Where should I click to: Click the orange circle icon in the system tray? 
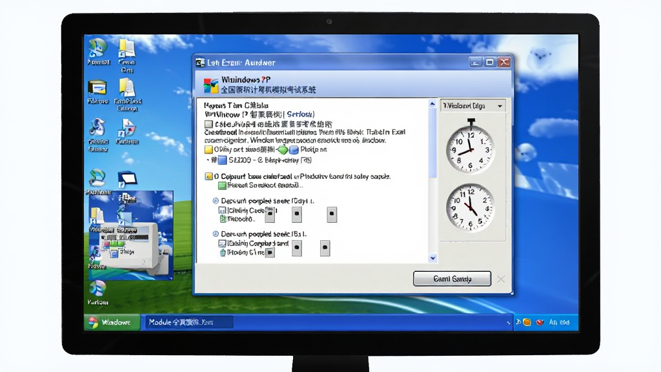527,322
